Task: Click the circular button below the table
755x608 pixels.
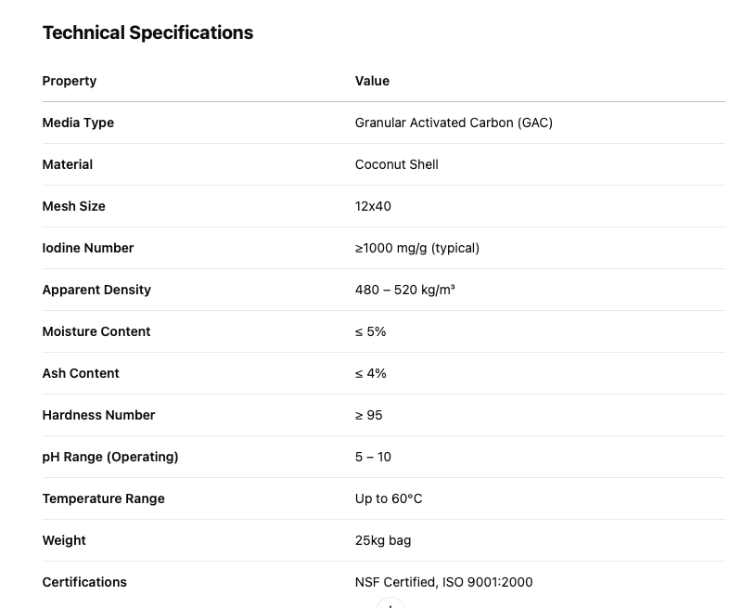Action: pyautogui.click(x=390, y=603)
